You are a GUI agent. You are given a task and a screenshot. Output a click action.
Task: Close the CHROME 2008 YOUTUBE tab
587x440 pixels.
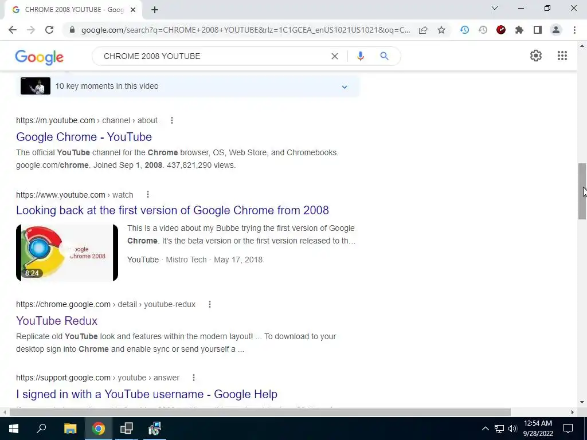[133, 10]
